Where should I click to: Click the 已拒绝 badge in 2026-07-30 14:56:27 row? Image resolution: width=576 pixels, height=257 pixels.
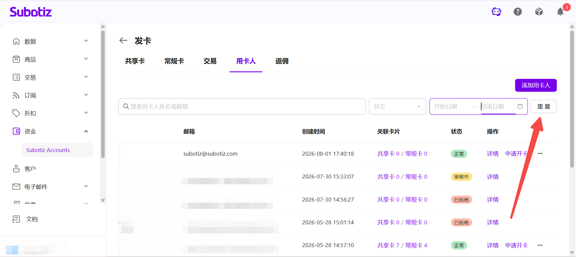point(461,200)
